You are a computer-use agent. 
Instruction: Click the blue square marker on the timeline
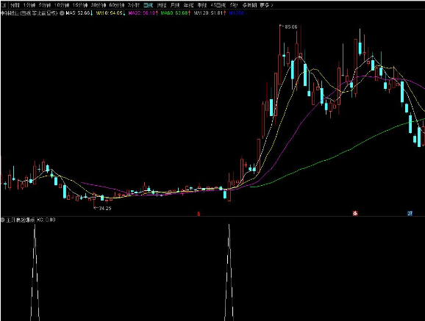410,213
